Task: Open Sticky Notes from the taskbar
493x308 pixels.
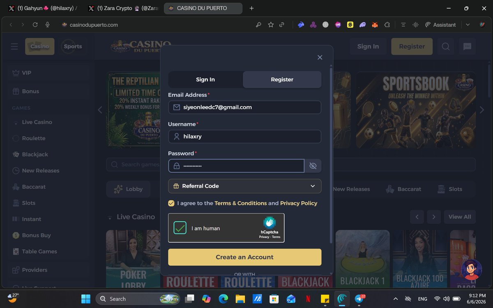Action: tap(325, 299)
